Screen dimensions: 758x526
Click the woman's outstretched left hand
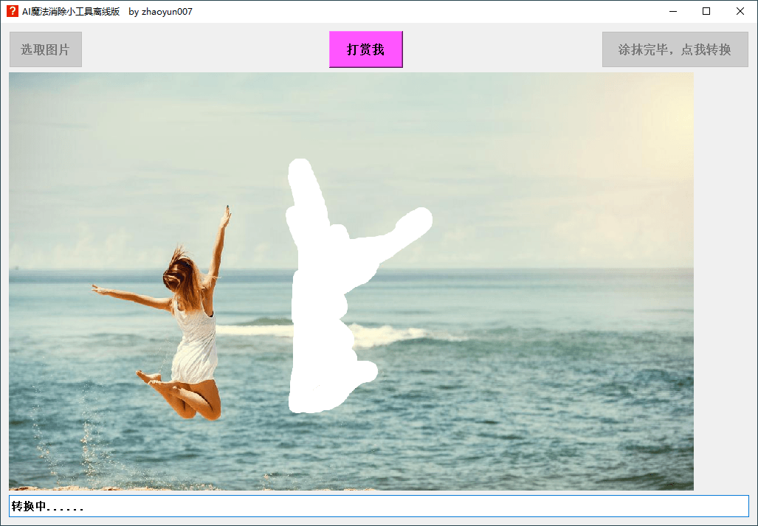[97, 289]
